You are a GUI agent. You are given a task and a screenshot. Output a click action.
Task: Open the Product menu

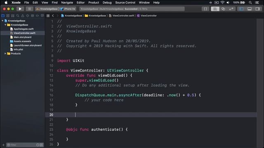[x=94, y=2]
